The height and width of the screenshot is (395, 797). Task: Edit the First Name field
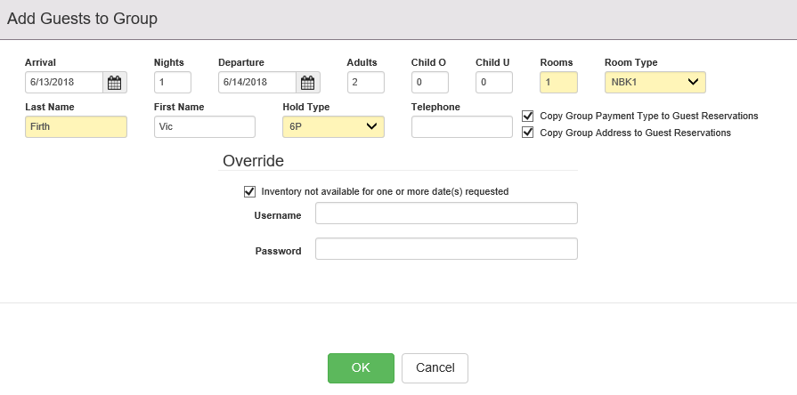click(204, 127)
